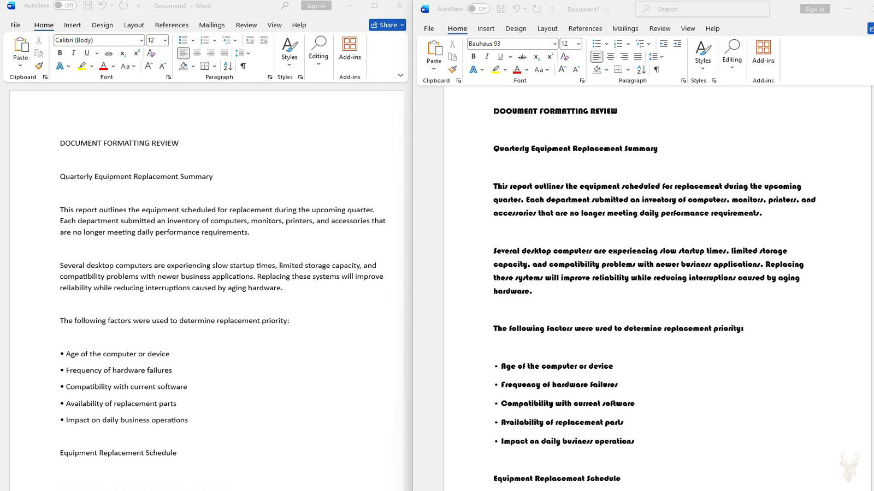Click Sign in button in Document2 window

[316, 5]
